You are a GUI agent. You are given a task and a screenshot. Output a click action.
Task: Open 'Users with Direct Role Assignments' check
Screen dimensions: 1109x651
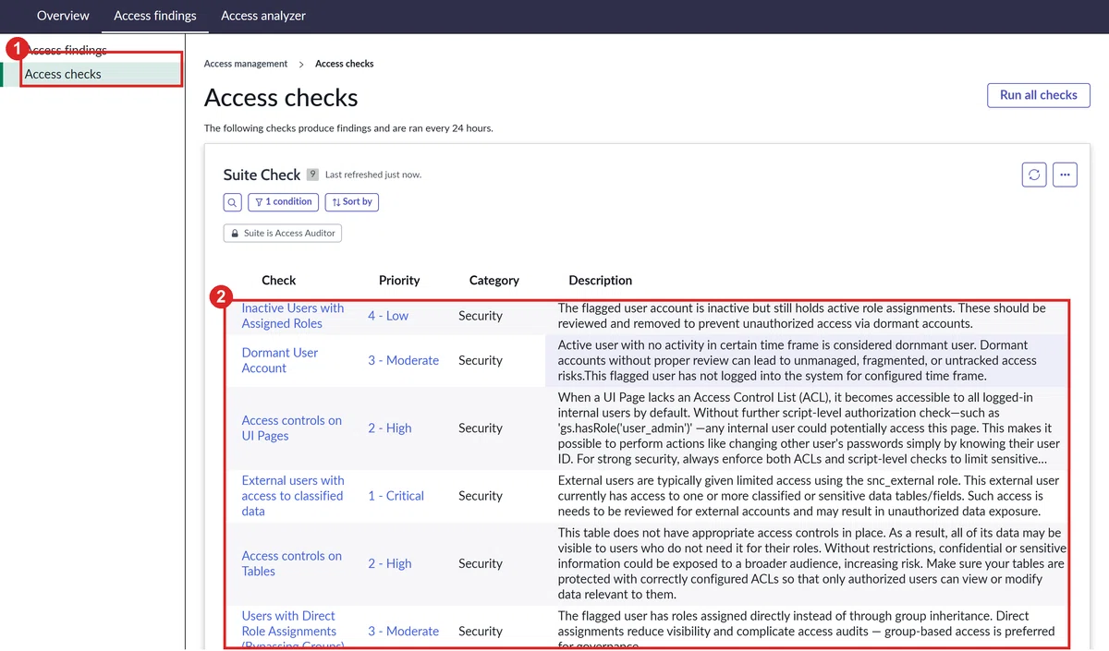point(293,631)
